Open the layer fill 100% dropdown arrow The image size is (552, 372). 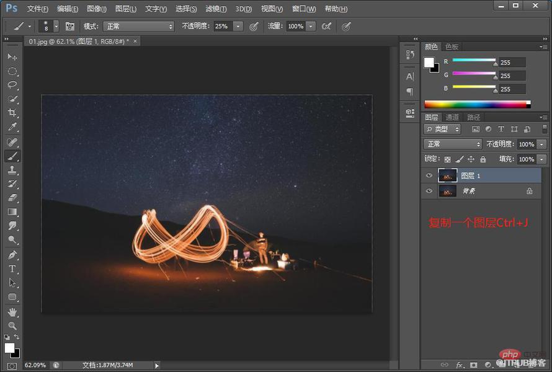click(541, 159)
